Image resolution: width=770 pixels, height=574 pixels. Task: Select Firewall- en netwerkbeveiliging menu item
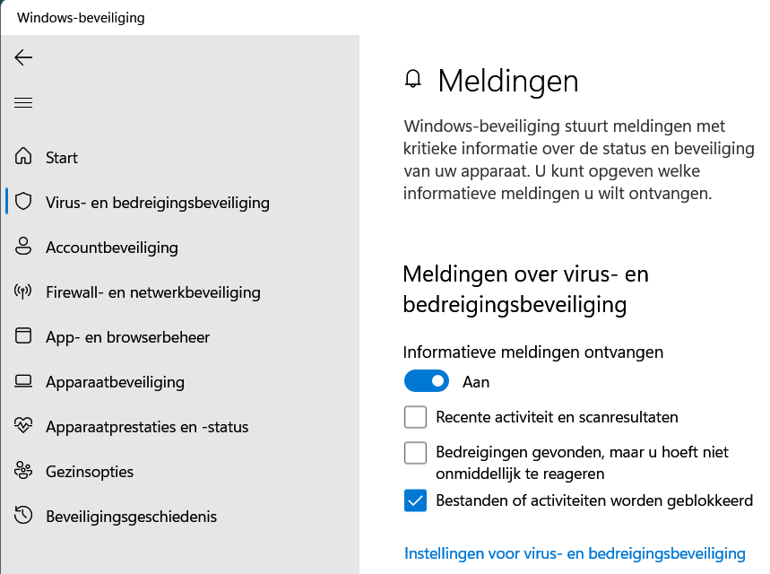point(152,291)
